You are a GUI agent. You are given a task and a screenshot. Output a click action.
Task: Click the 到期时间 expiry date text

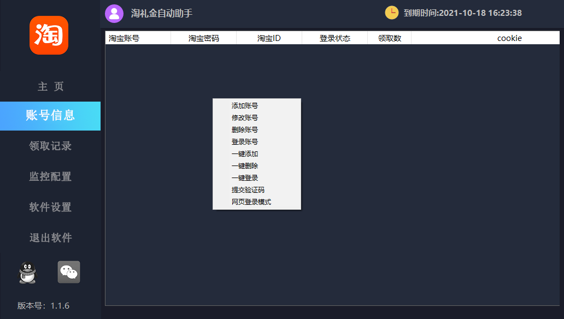(462, 13)
